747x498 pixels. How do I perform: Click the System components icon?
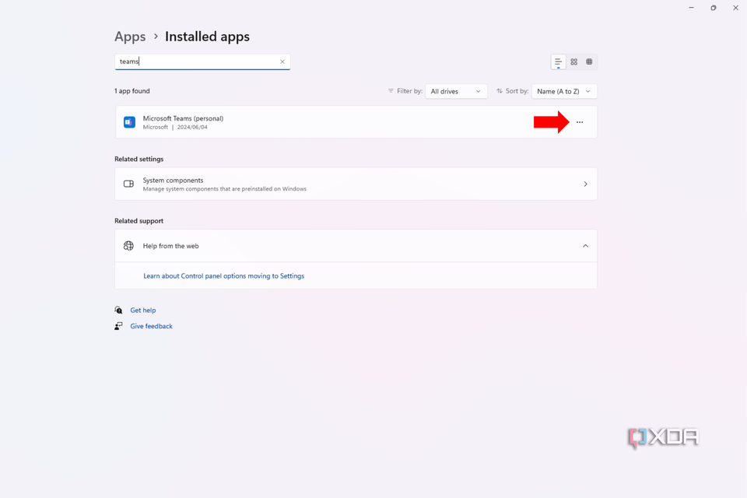point(128,184)
